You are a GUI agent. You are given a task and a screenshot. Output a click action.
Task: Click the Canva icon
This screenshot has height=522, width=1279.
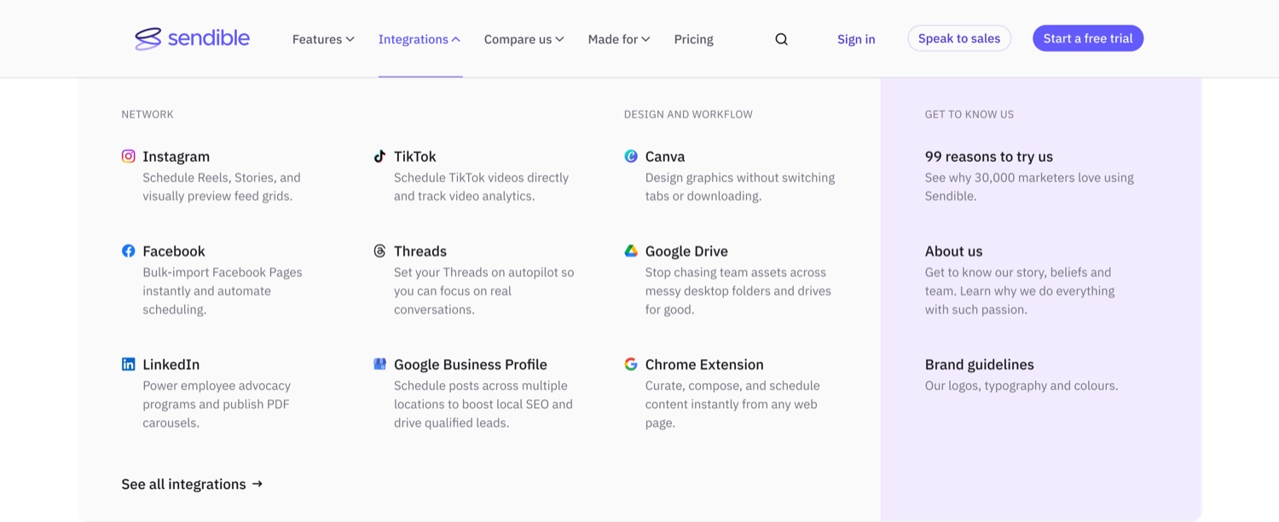pyautogui.click(x=631, y=156)
